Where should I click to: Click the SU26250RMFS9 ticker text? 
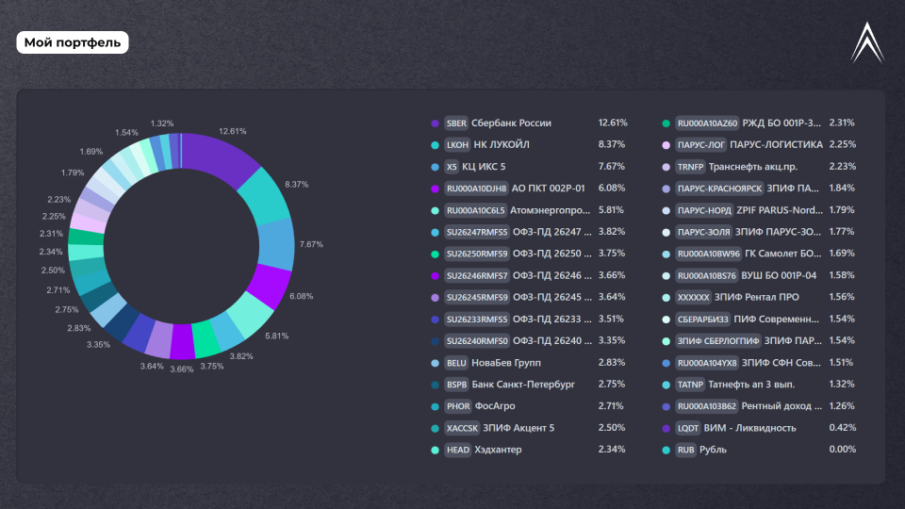[477, 254]
